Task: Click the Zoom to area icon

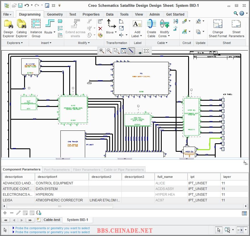Action: coord(117,51)
